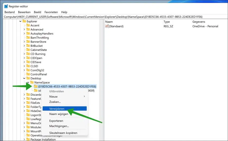Open the Favorieten menu
Viewport: 228px width, 141px height.
pyautogui.click(x=51, y=12)
